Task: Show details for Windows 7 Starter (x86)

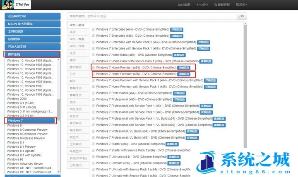Action: [x=172, y=144]
